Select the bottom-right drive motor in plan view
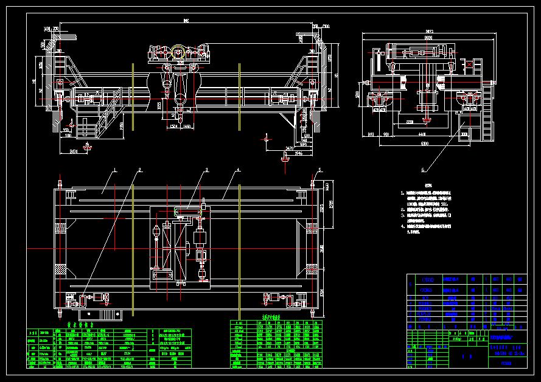The height and width of the screenshot is (382, 541). coord(282,298)
